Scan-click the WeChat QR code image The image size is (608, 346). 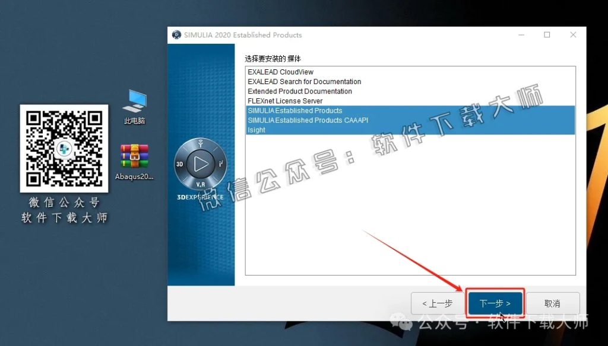(64, 147)
